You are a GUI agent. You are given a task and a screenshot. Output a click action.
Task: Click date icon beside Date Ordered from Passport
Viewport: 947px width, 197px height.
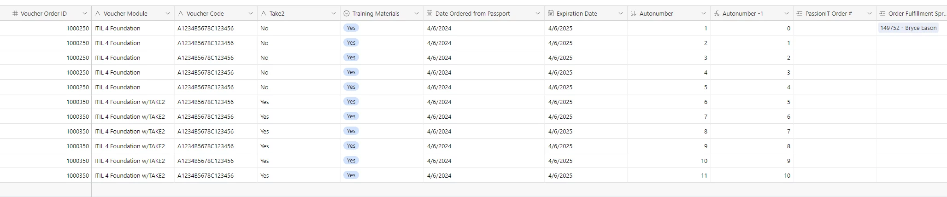tap(429, 14)
